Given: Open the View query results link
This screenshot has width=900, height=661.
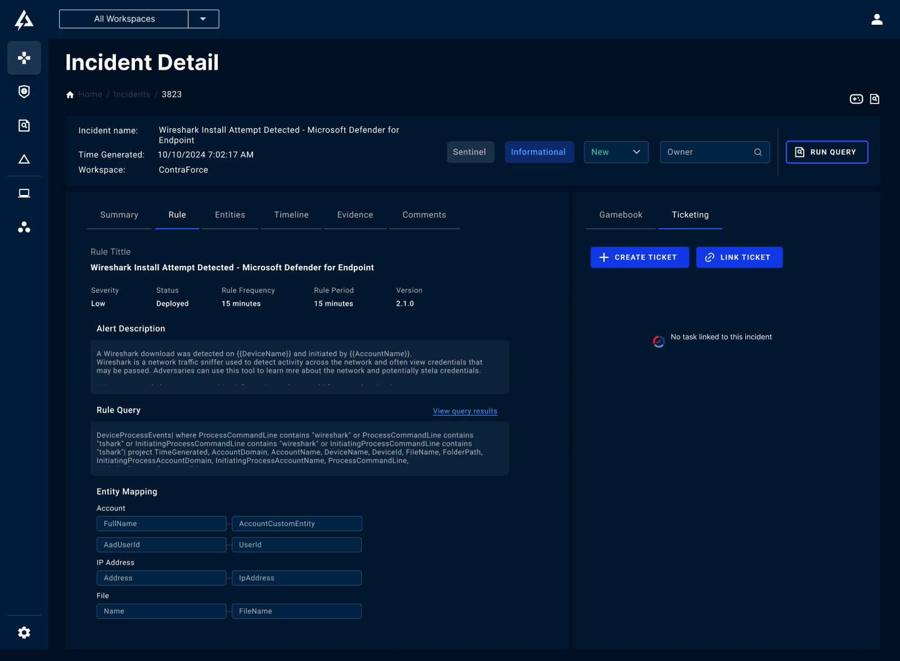Looking at the screenshot, I should coord(465,411).
